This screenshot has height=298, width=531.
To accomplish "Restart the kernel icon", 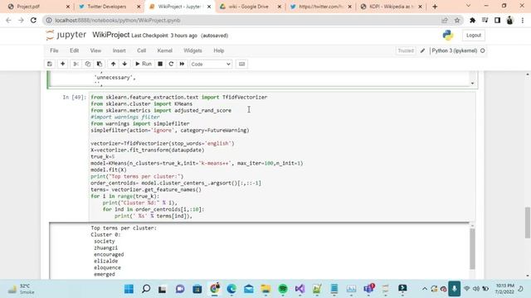I will point(171,64).
